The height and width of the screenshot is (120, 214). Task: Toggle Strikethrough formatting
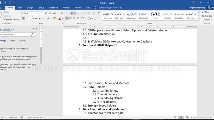(x=36, y=18)
